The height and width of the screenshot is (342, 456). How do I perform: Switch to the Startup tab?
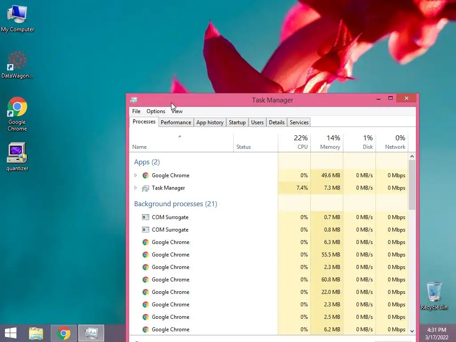click(x=237, y=122)
